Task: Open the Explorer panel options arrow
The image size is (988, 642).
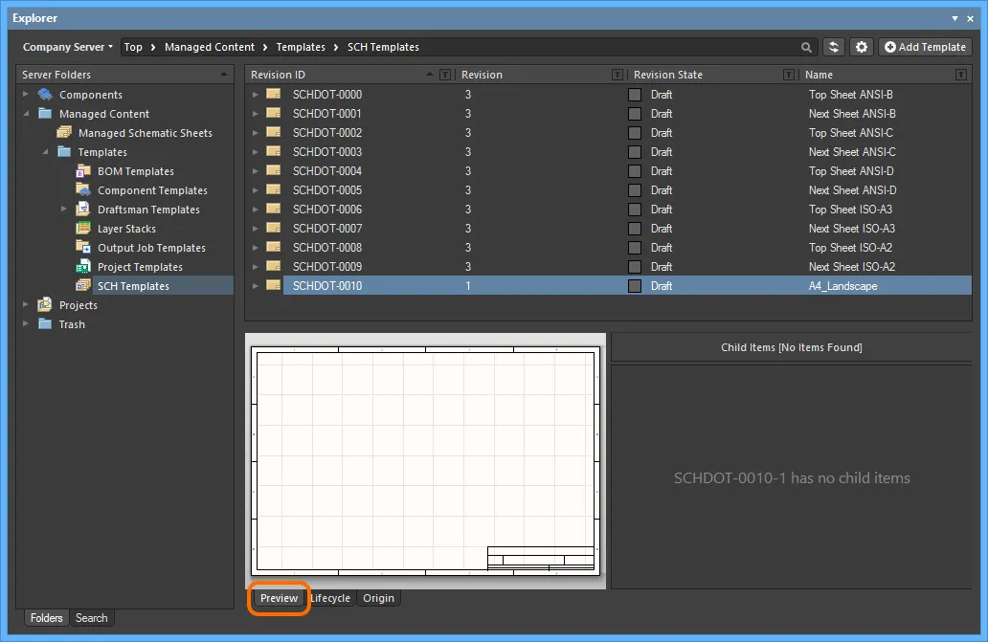Action: (954, 18)
